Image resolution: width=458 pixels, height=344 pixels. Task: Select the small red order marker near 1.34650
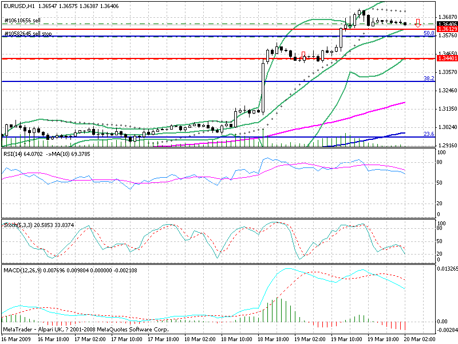(x=303, y=54)
